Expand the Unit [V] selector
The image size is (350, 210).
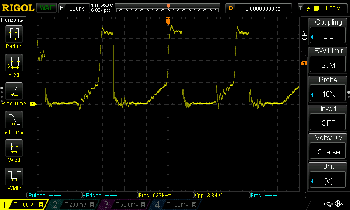click(x=328, y=175)
